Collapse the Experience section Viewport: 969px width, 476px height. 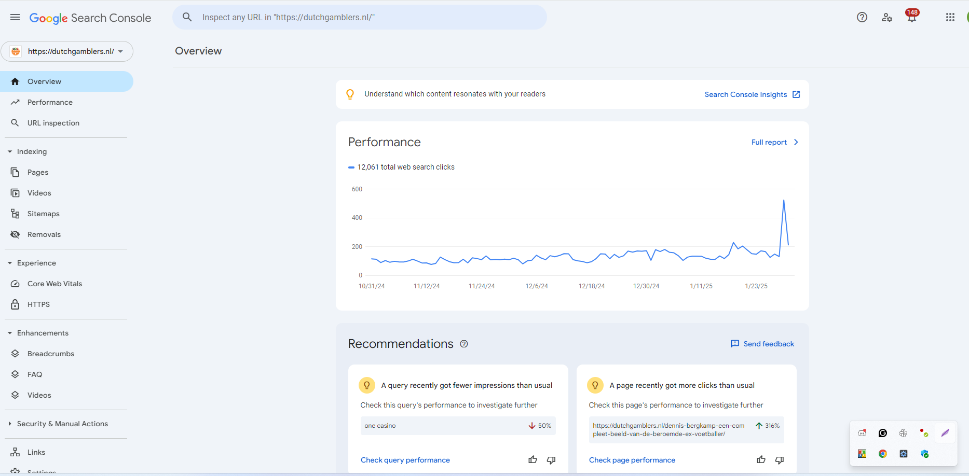coord(10,263)
